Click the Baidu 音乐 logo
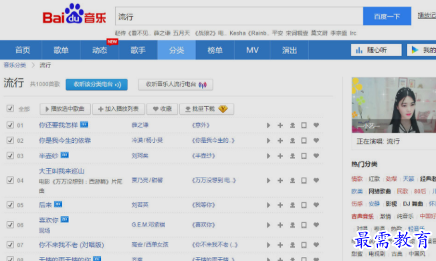The width and height of the screenshot is (436, 261). [x=74, y=14]
